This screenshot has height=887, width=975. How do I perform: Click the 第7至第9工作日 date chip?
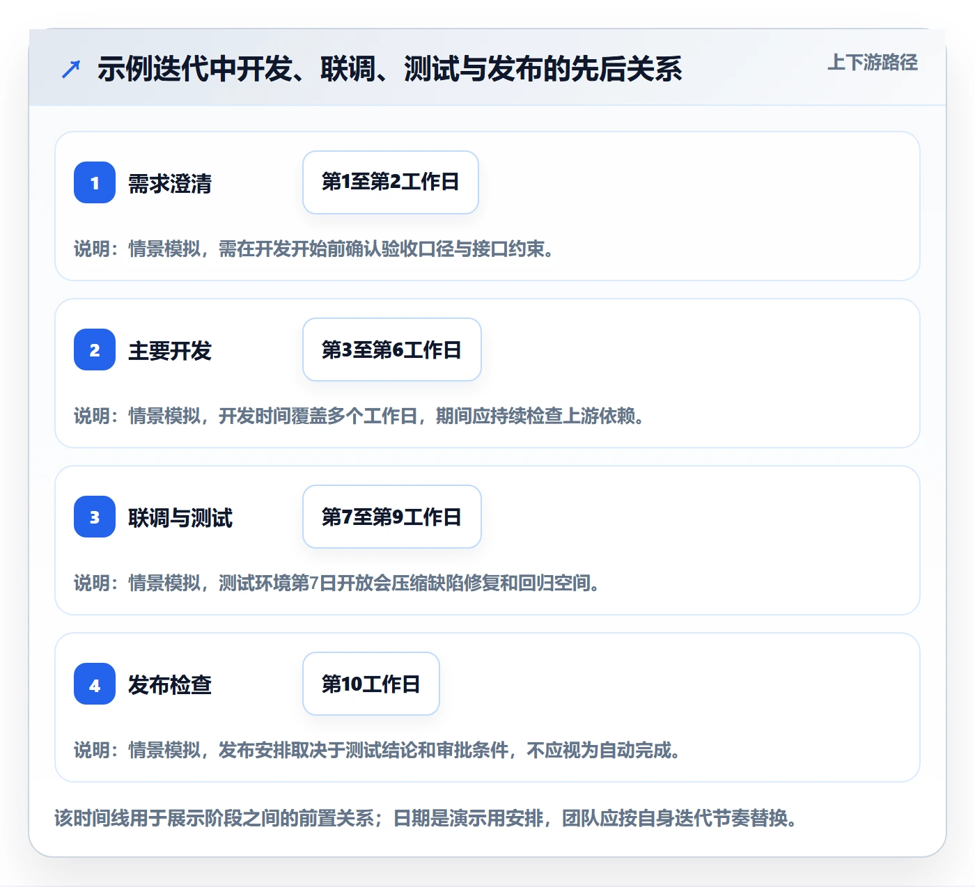click(x=392, y=517)
